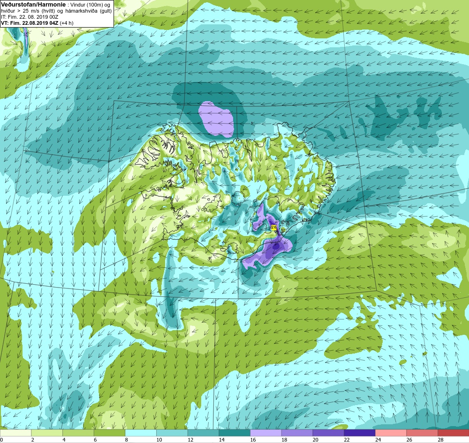Select the 16–18 m/s lavender legend swatch

[x=265, y=433]
